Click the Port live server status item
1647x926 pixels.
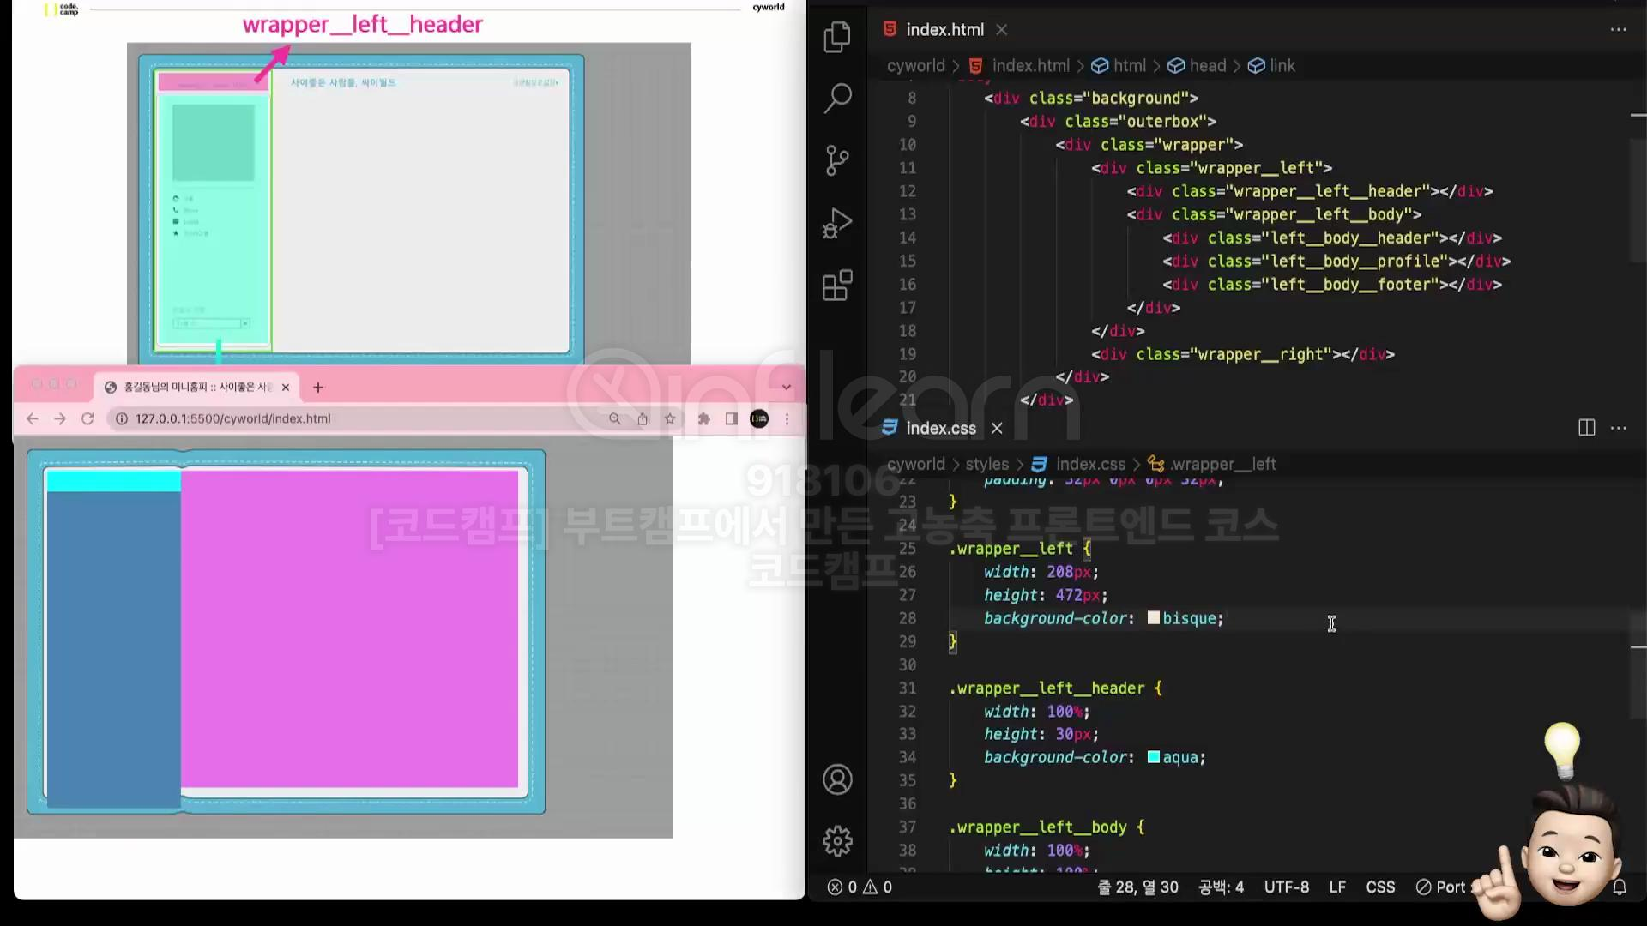pyautogui.click(x=1441, y=887)
